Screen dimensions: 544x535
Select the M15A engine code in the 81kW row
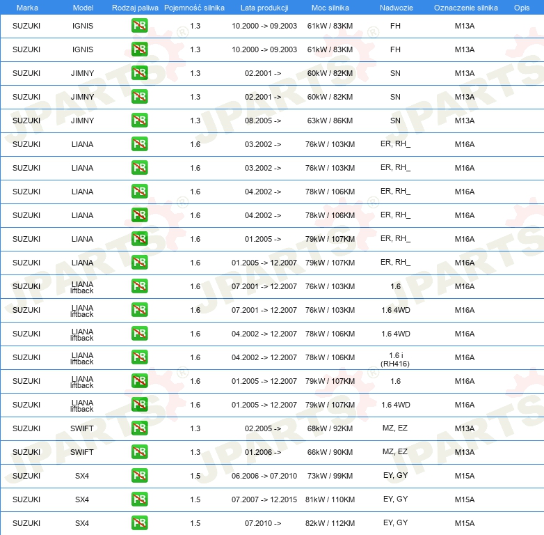465,499
